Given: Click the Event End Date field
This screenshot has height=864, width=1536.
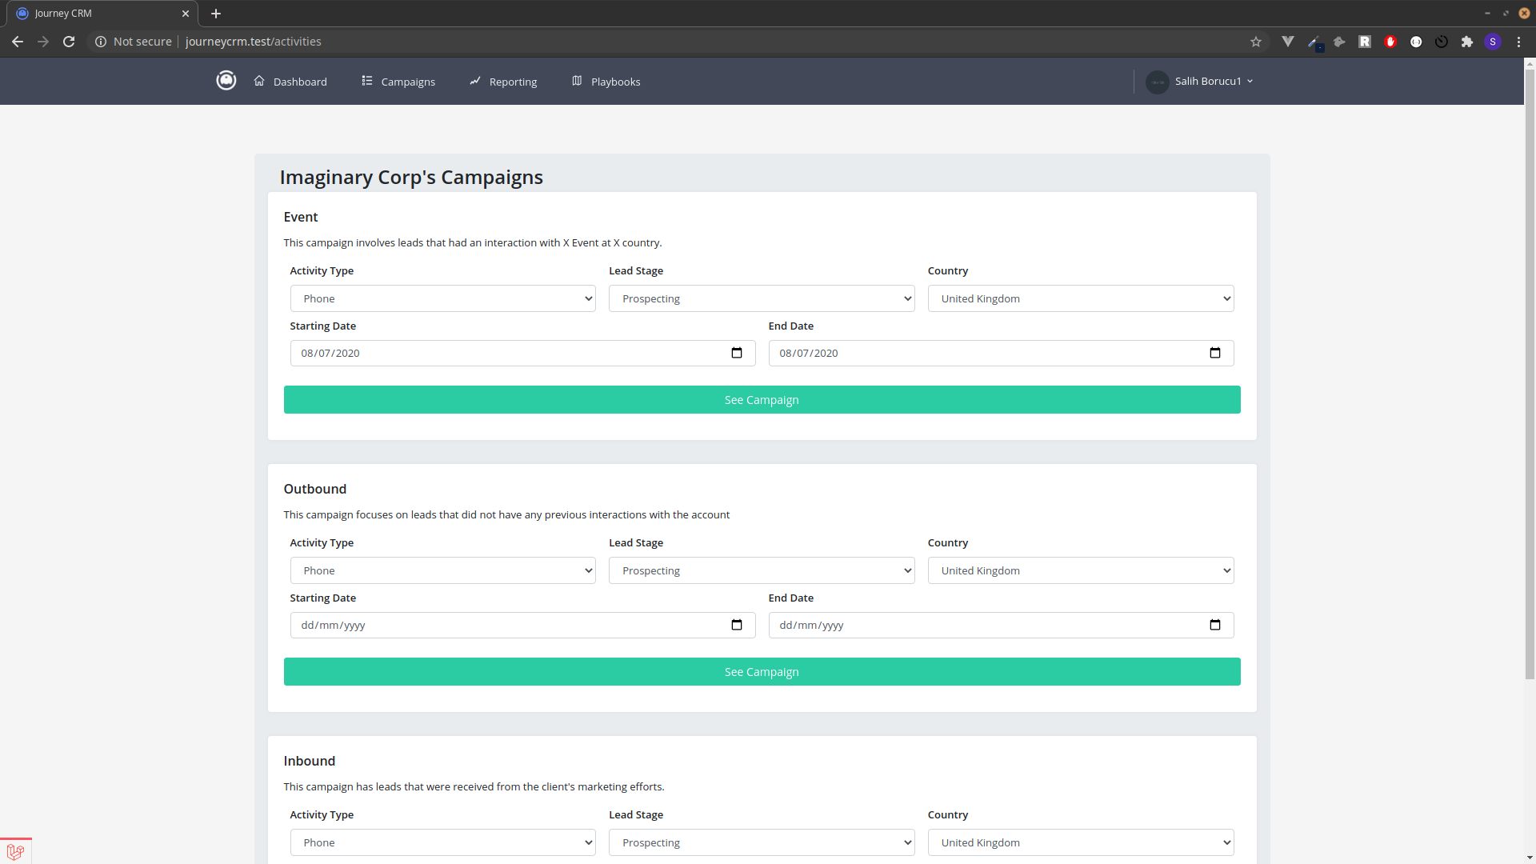Looking at the screenshot, I should tap(1002, 353).
